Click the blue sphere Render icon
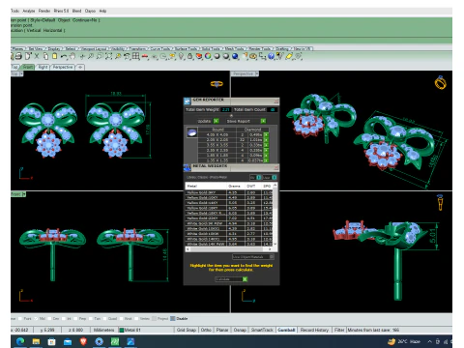464x348 pixels. (235, 56)
